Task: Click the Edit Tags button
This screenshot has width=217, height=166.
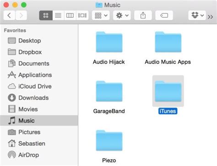Action: click(x=164, y=16)
